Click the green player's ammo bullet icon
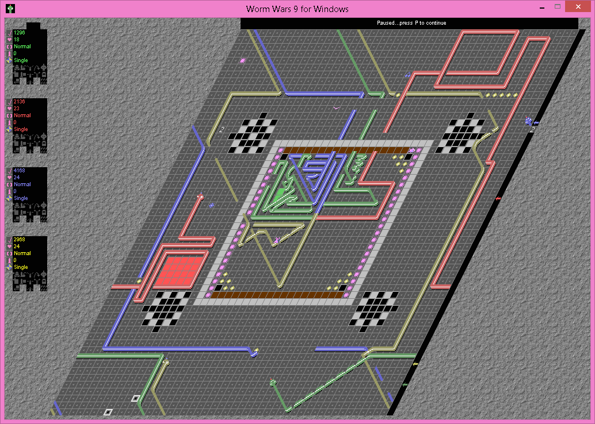 9,53
